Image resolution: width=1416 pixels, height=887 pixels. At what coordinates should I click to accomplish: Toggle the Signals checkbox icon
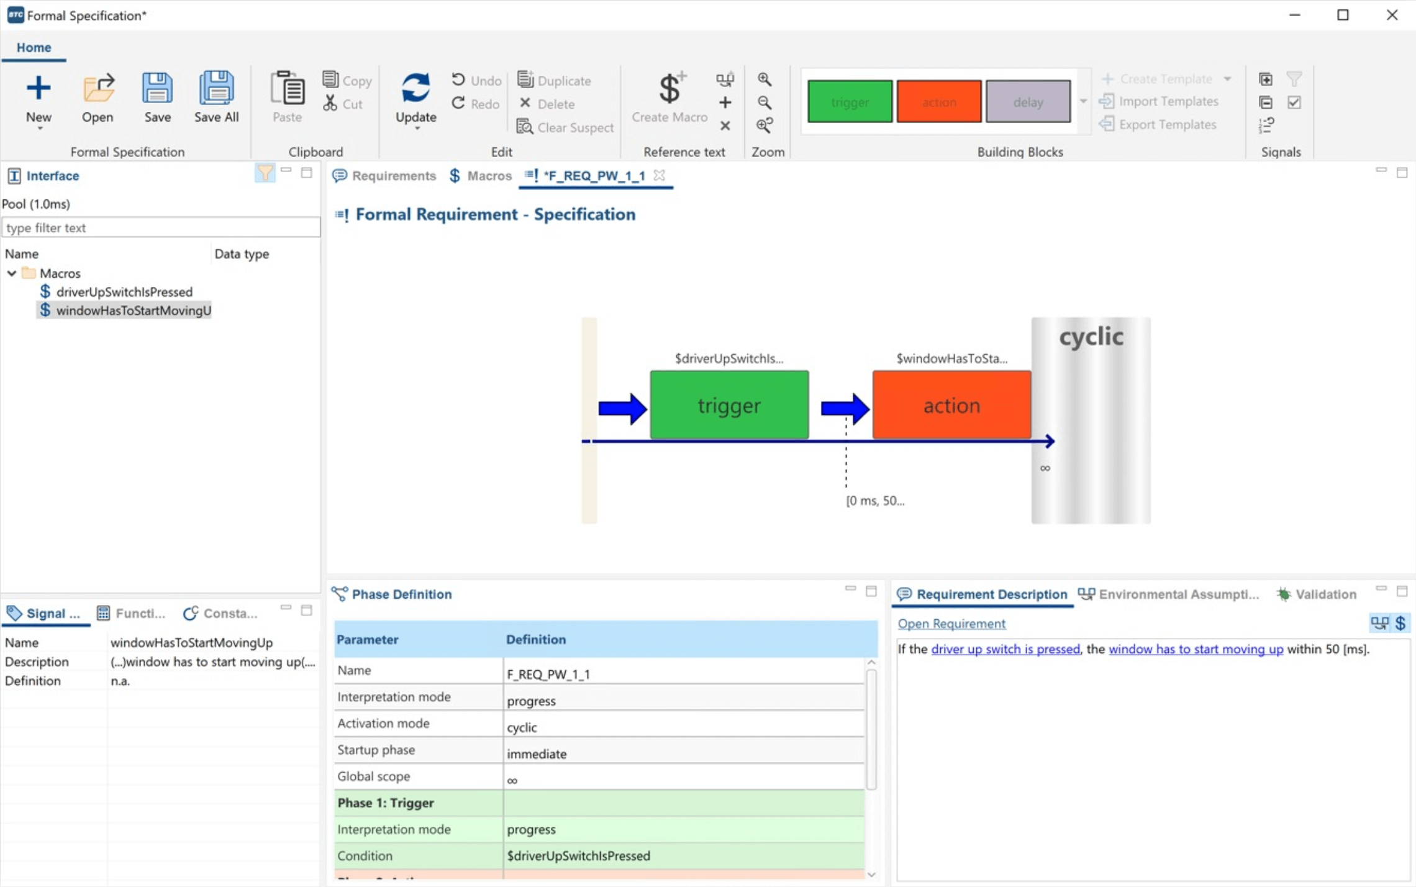coord(1294,102)
